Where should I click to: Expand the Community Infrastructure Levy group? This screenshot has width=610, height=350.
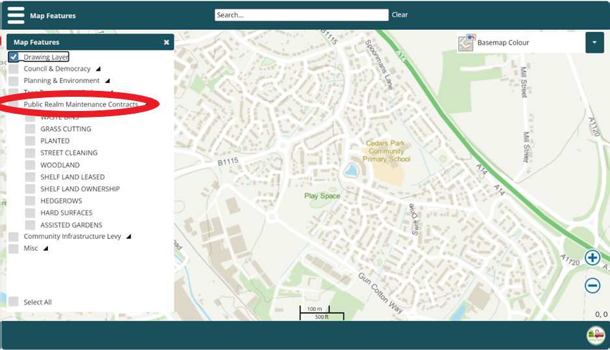point(128,236)
